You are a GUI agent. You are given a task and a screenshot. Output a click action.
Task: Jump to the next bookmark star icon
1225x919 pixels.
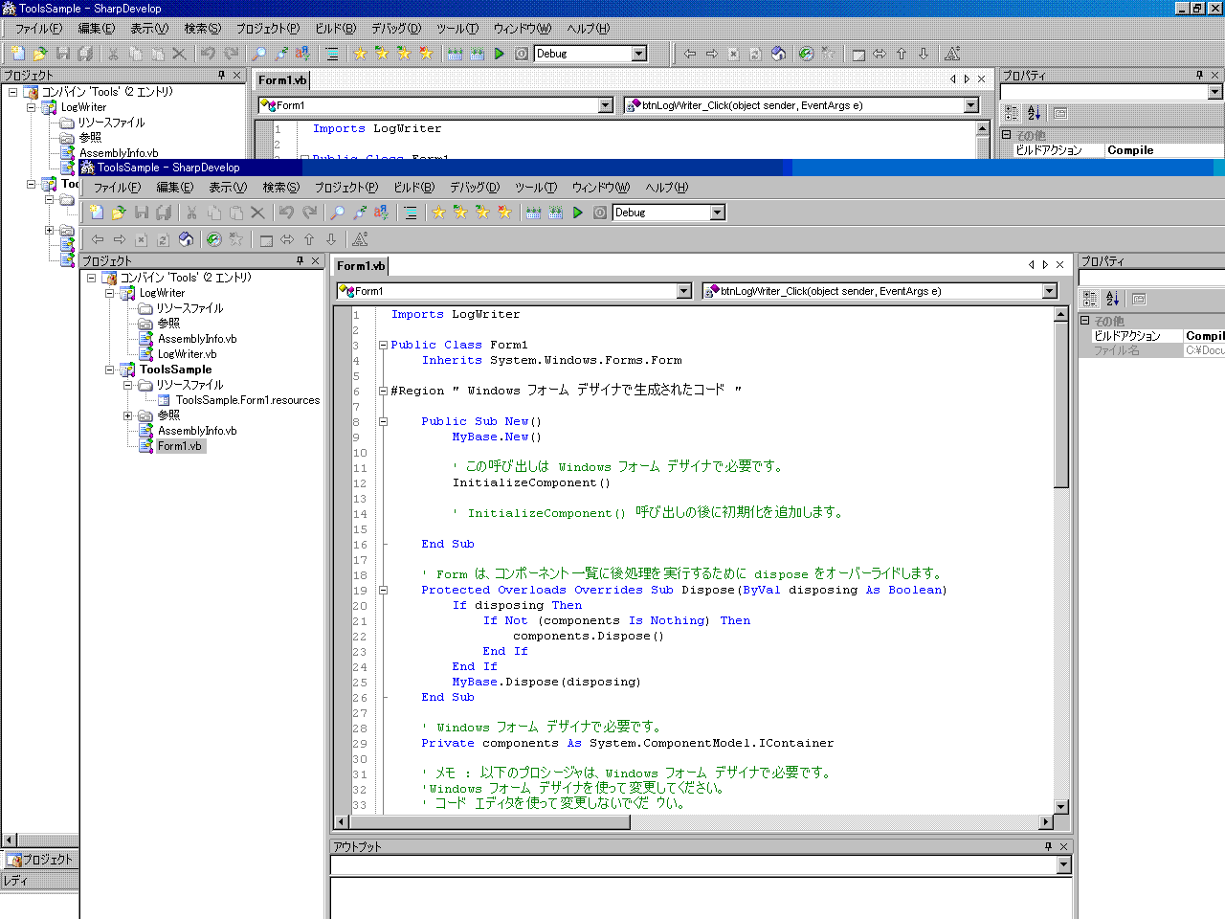click(x=480, y=212)
